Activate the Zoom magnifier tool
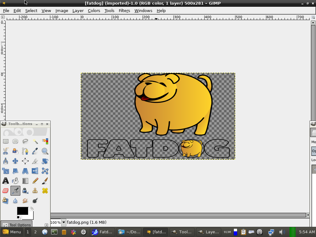Screen dimensions: 316x237 pos(45,151)
